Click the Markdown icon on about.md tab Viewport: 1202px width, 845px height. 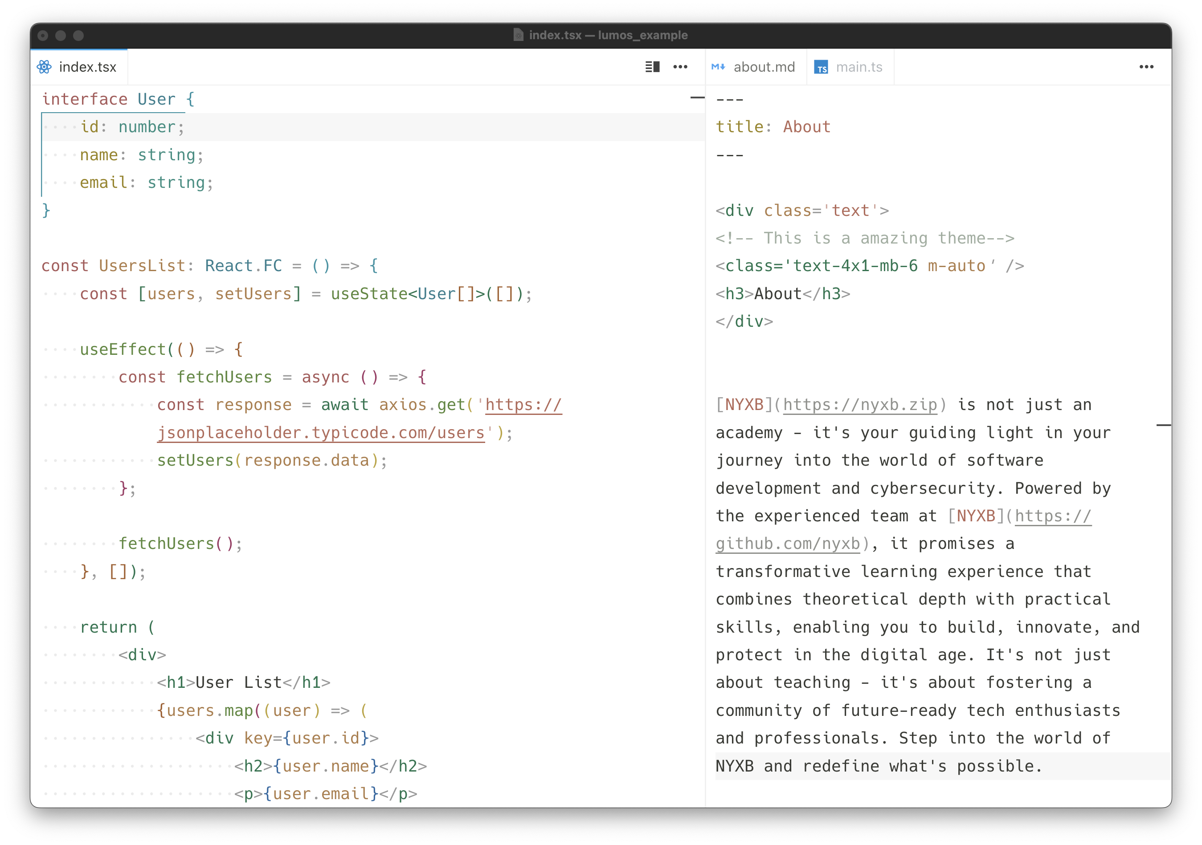(x=718, y=67)
